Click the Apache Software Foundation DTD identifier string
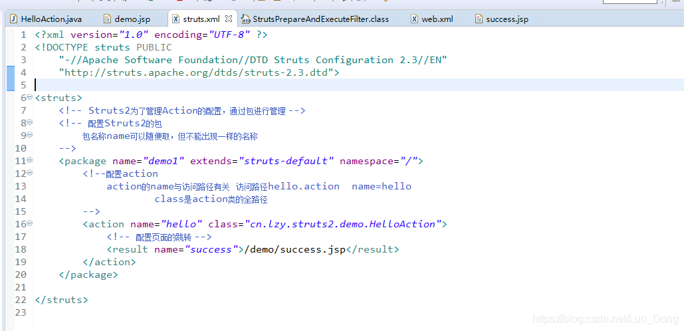This screenshot has width=684, height=331. coord(253,60)
